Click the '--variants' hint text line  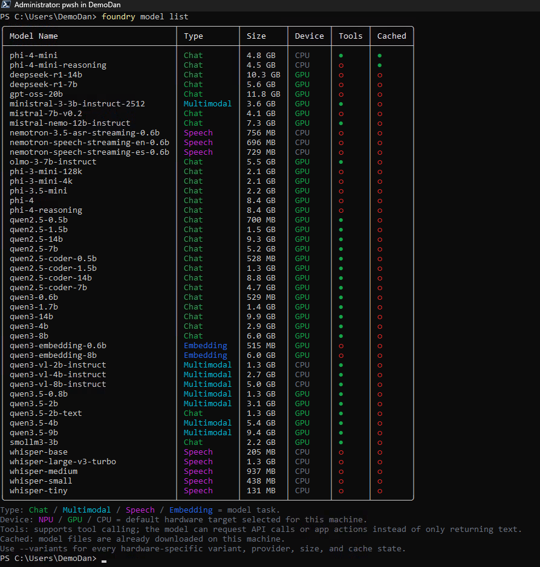(x=203, y=548)
